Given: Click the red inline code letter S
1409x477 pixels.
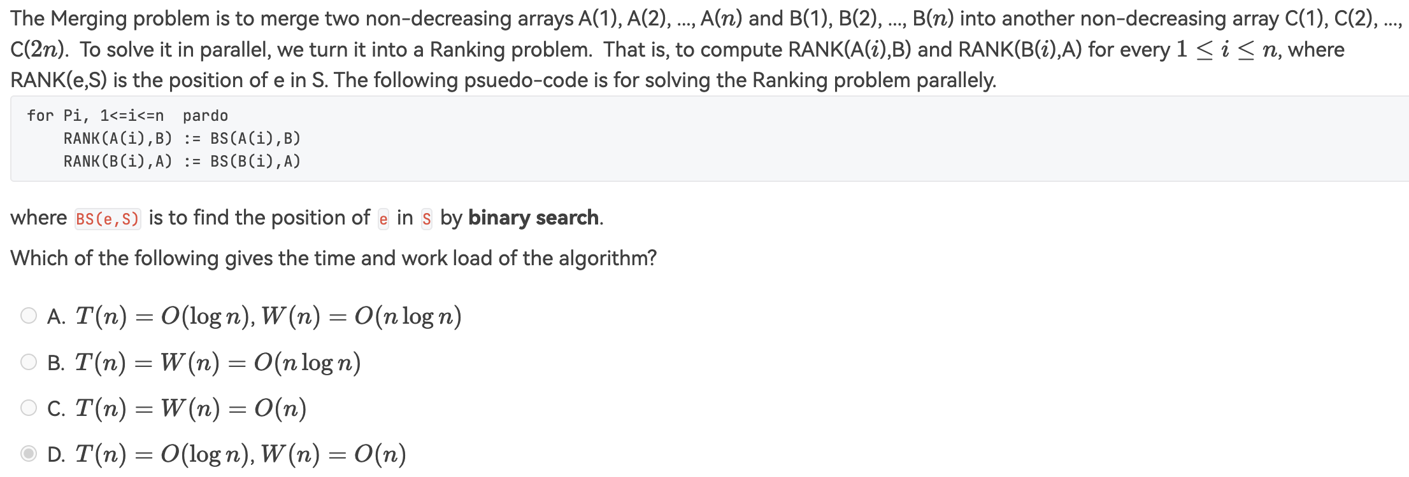Looking at the screenshot, I should tap(427, 219).
